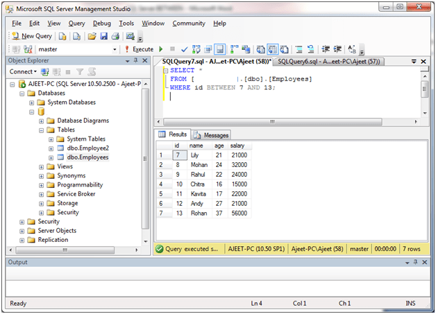Screen dimensions: 436x314
Task: Open the Connect dropdown in Object Explorer
Action: pyautogui.click(x=23, y=71)
